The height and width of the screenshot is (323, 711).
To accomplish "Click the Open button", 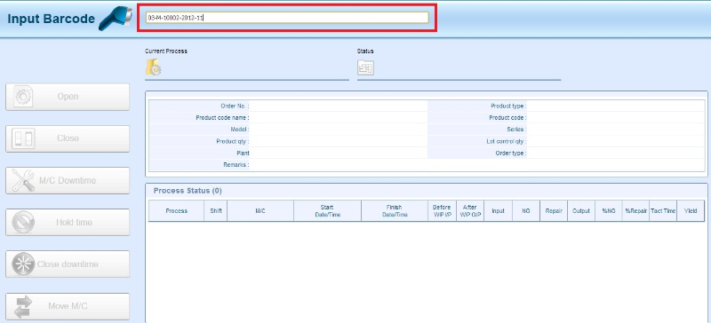I will (68, 97).
